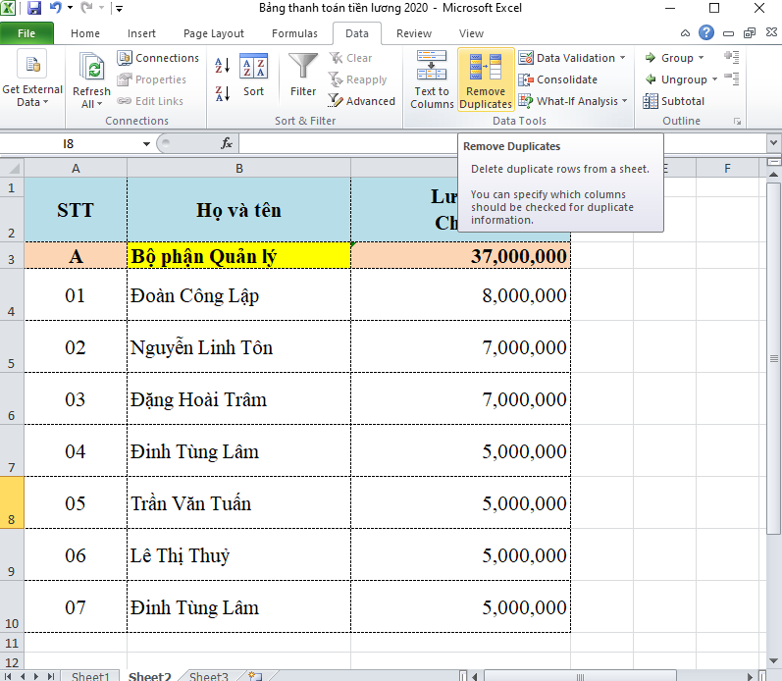Open the Text to Columns tool
This screenshot has width=782, height=681.
point(432,79)
